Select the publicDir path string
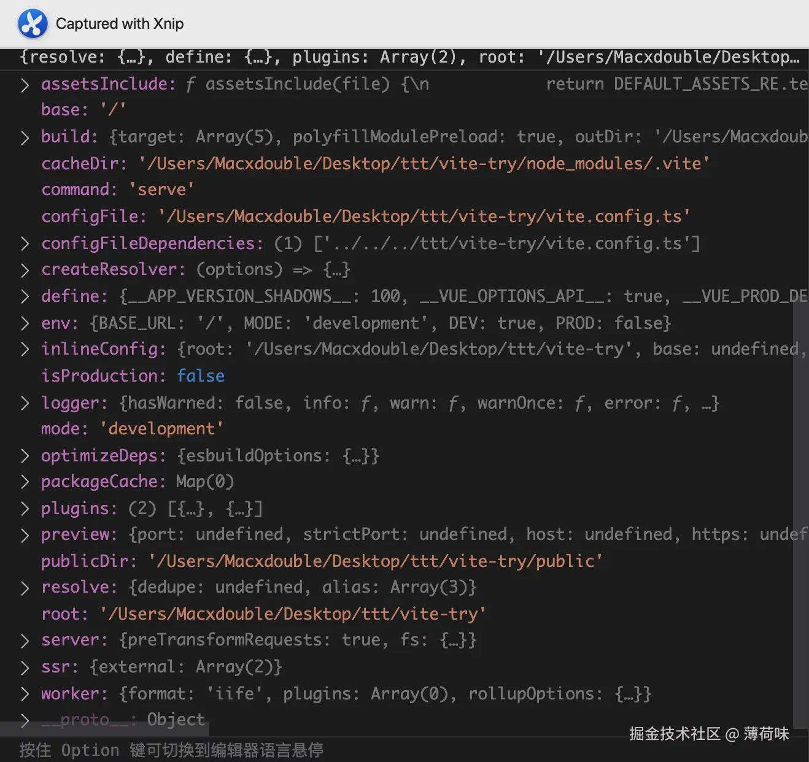809x762 pixels. [376, 561]
